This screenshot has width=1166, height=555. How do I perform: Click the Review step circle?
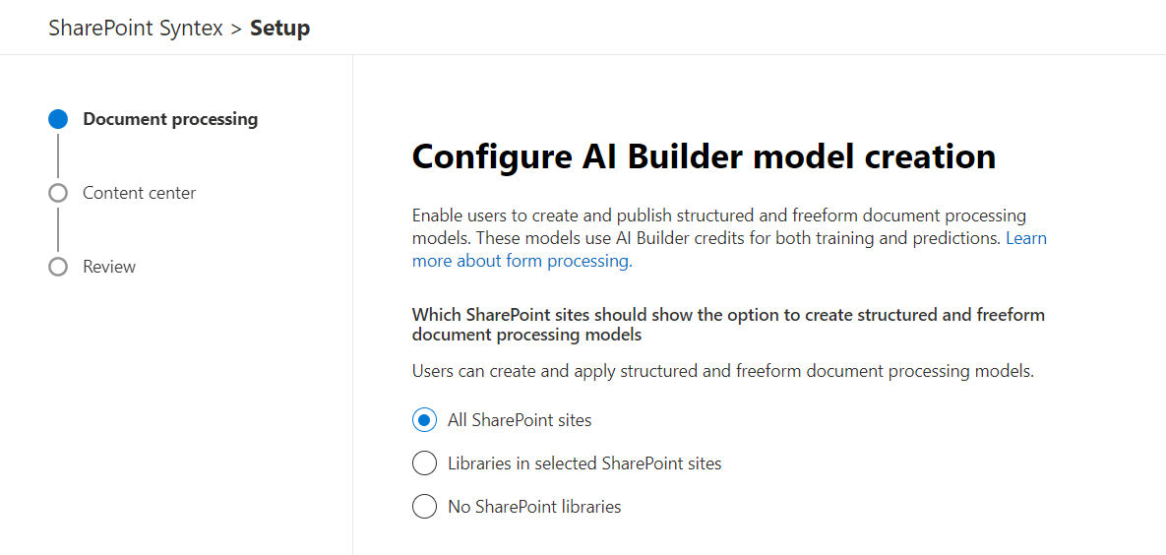coord(58,267)
